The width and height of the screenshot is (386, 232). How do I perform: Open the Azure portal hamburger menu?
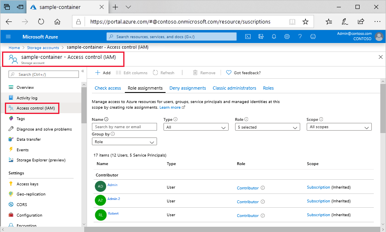8,37
